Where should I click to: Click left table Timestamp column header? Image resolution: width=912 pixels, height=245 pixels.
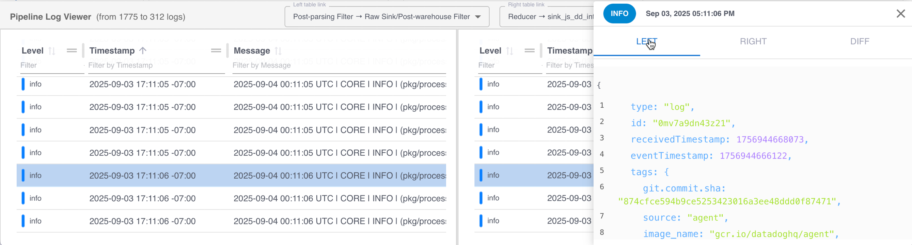[x=112, y=50]
